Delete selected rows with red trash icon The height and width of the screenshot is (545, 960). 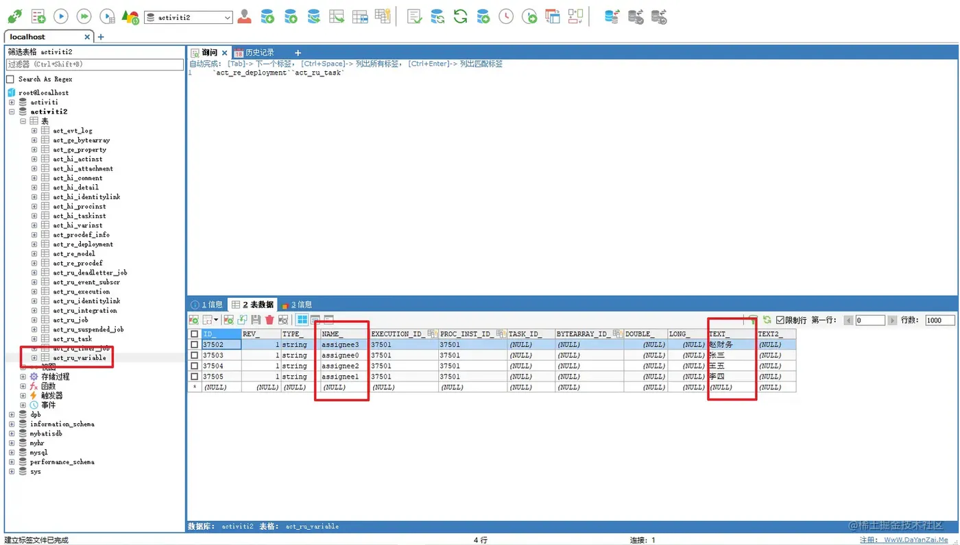point(269,320)
